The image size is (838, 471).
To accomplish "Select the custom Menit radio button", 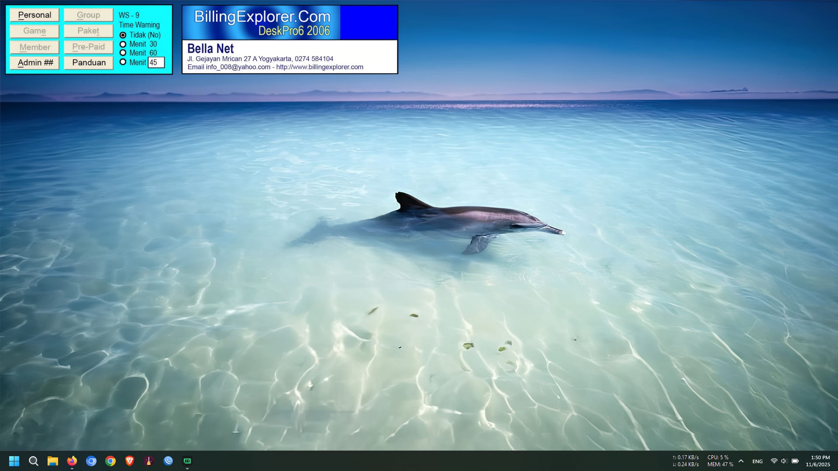I will click(123, 62).
